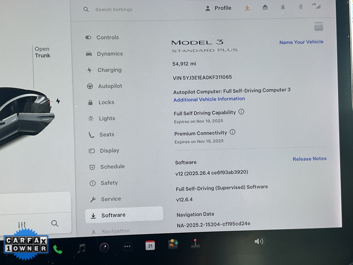Open the Display settings section
This screenshot has width=353, height=265.
(104, 150)
